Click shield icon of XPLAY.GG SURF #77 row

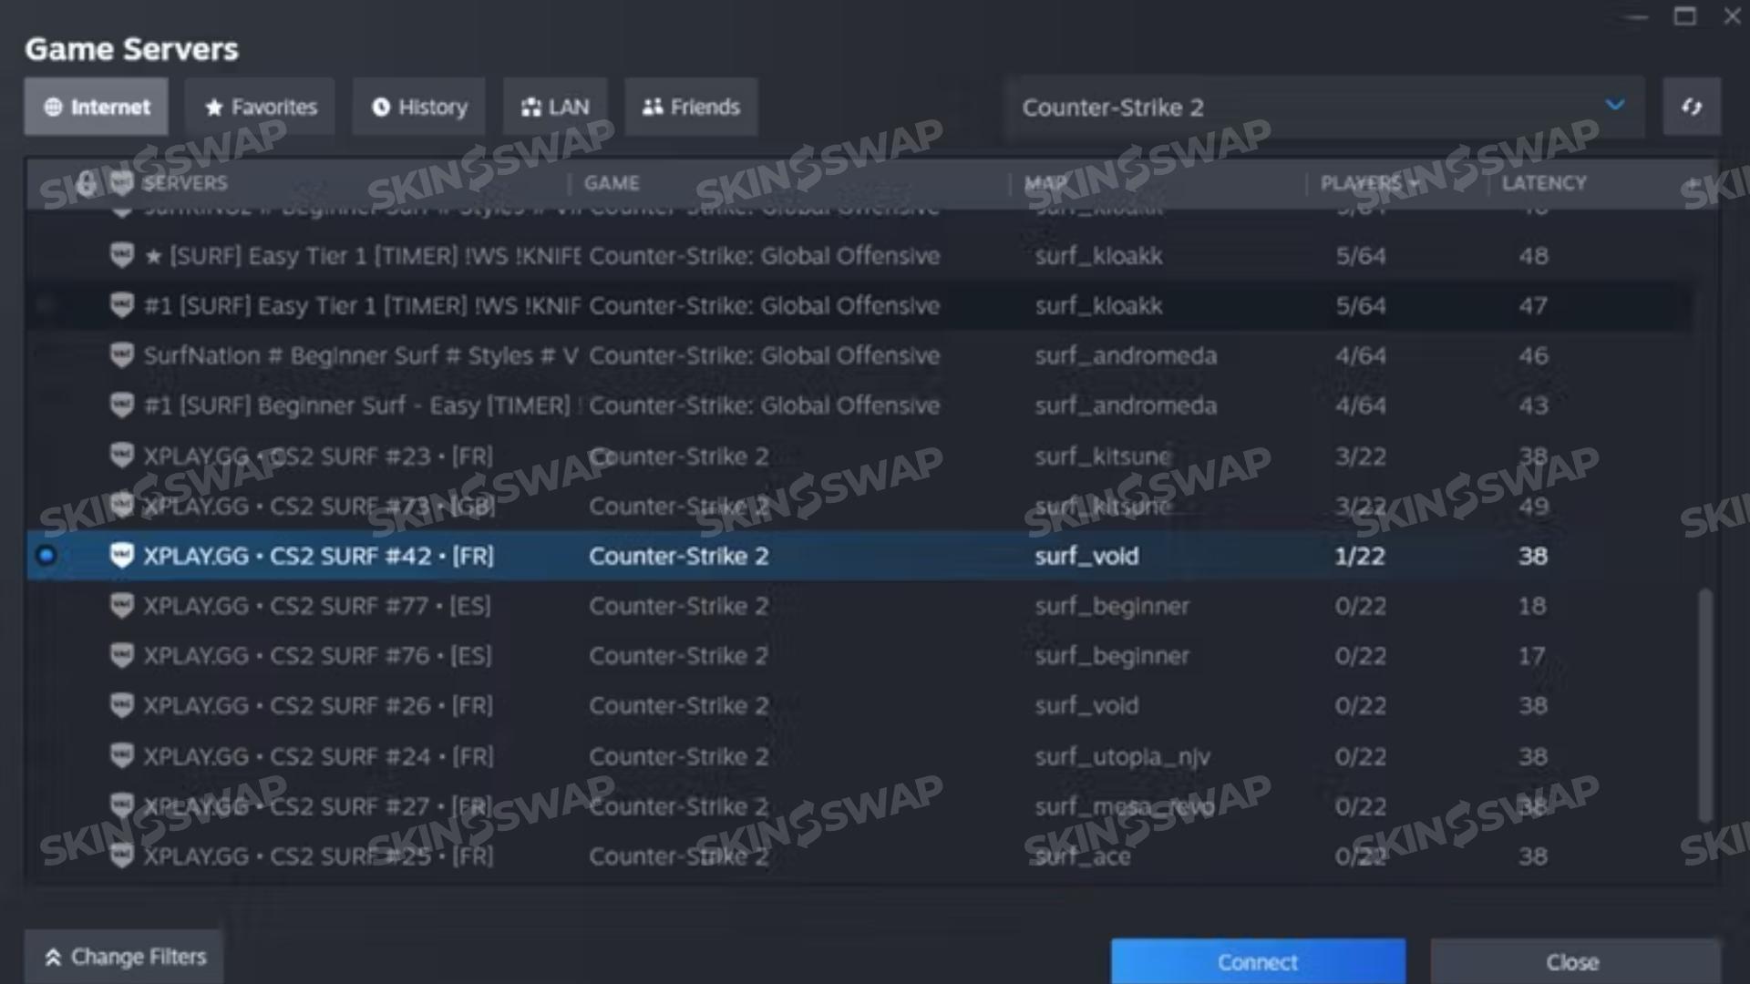(121, 606)
